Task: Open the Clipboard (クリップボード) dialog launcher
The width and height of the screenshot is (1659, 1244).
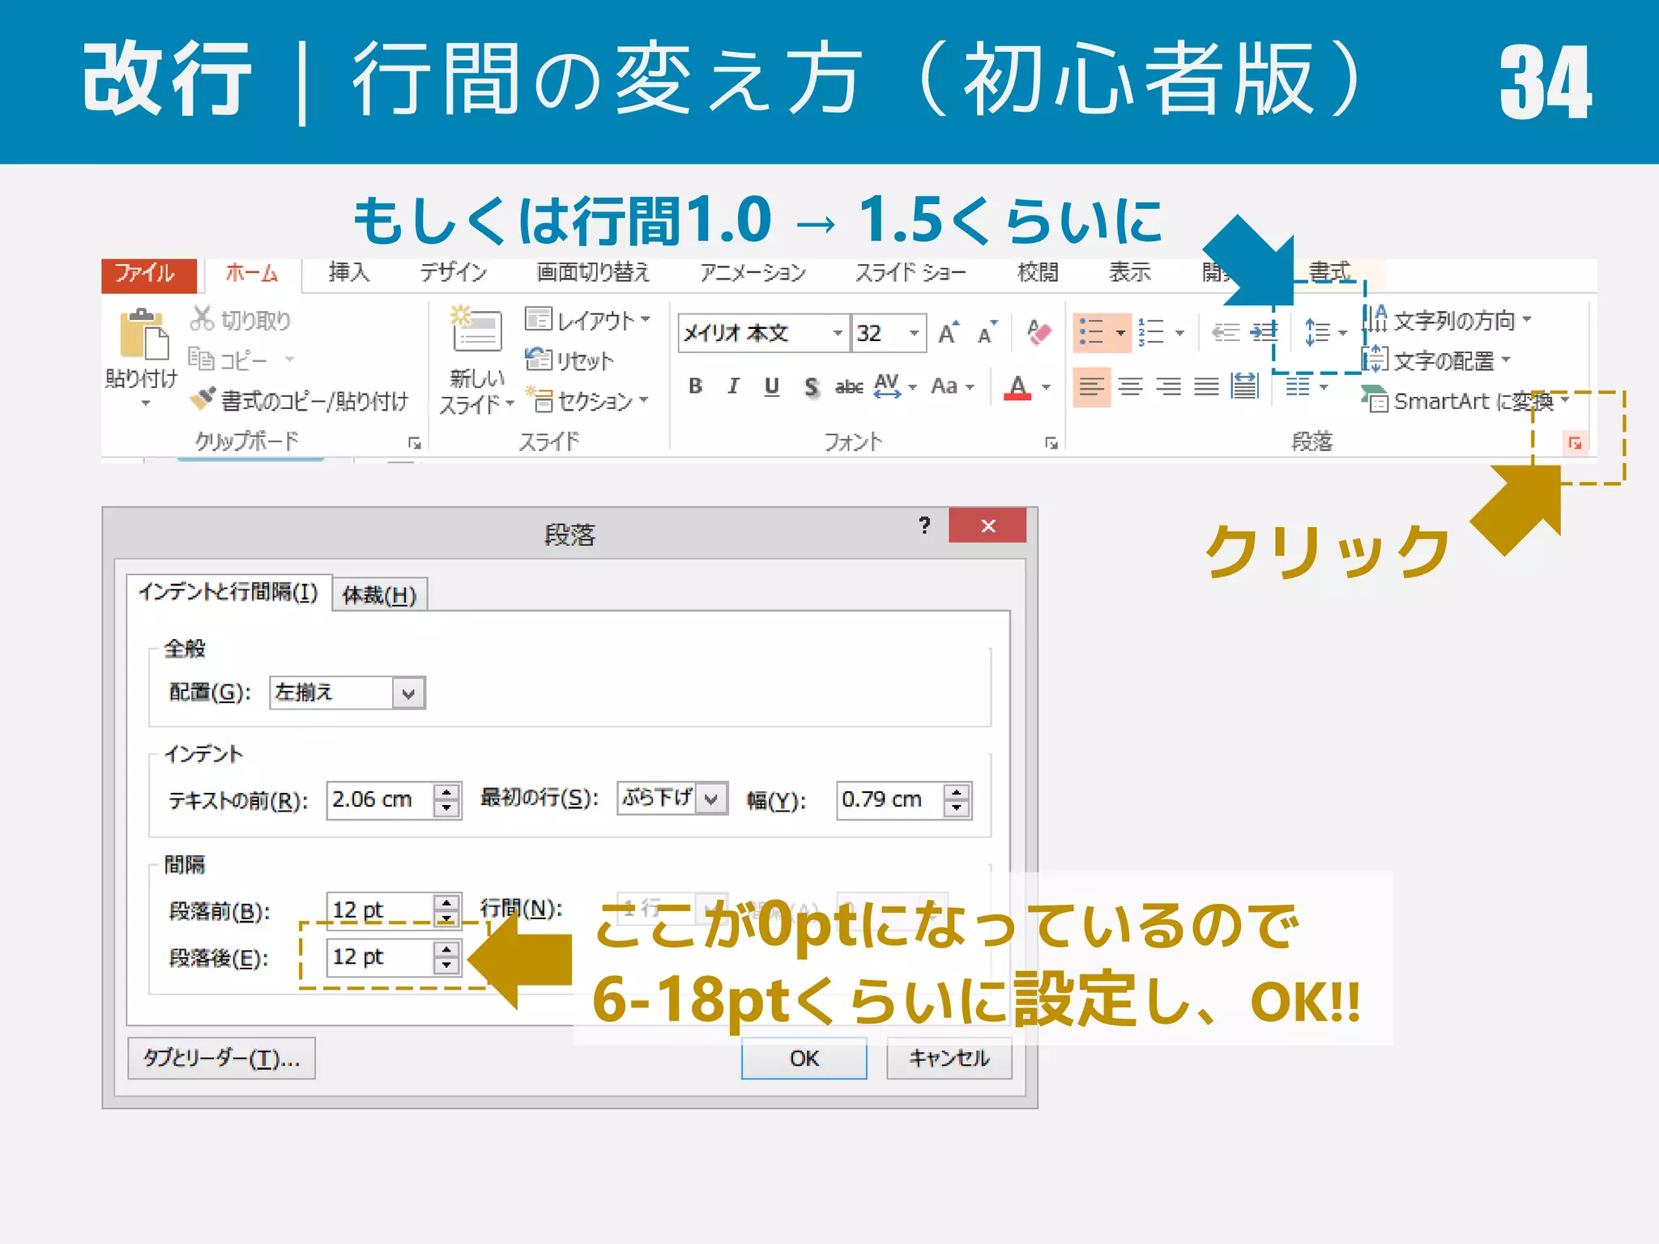Action: [x=414, y=443]
